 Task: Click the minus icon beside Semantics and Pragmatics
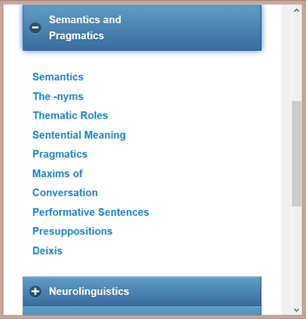pyautogui.click(x=35, y=28)
